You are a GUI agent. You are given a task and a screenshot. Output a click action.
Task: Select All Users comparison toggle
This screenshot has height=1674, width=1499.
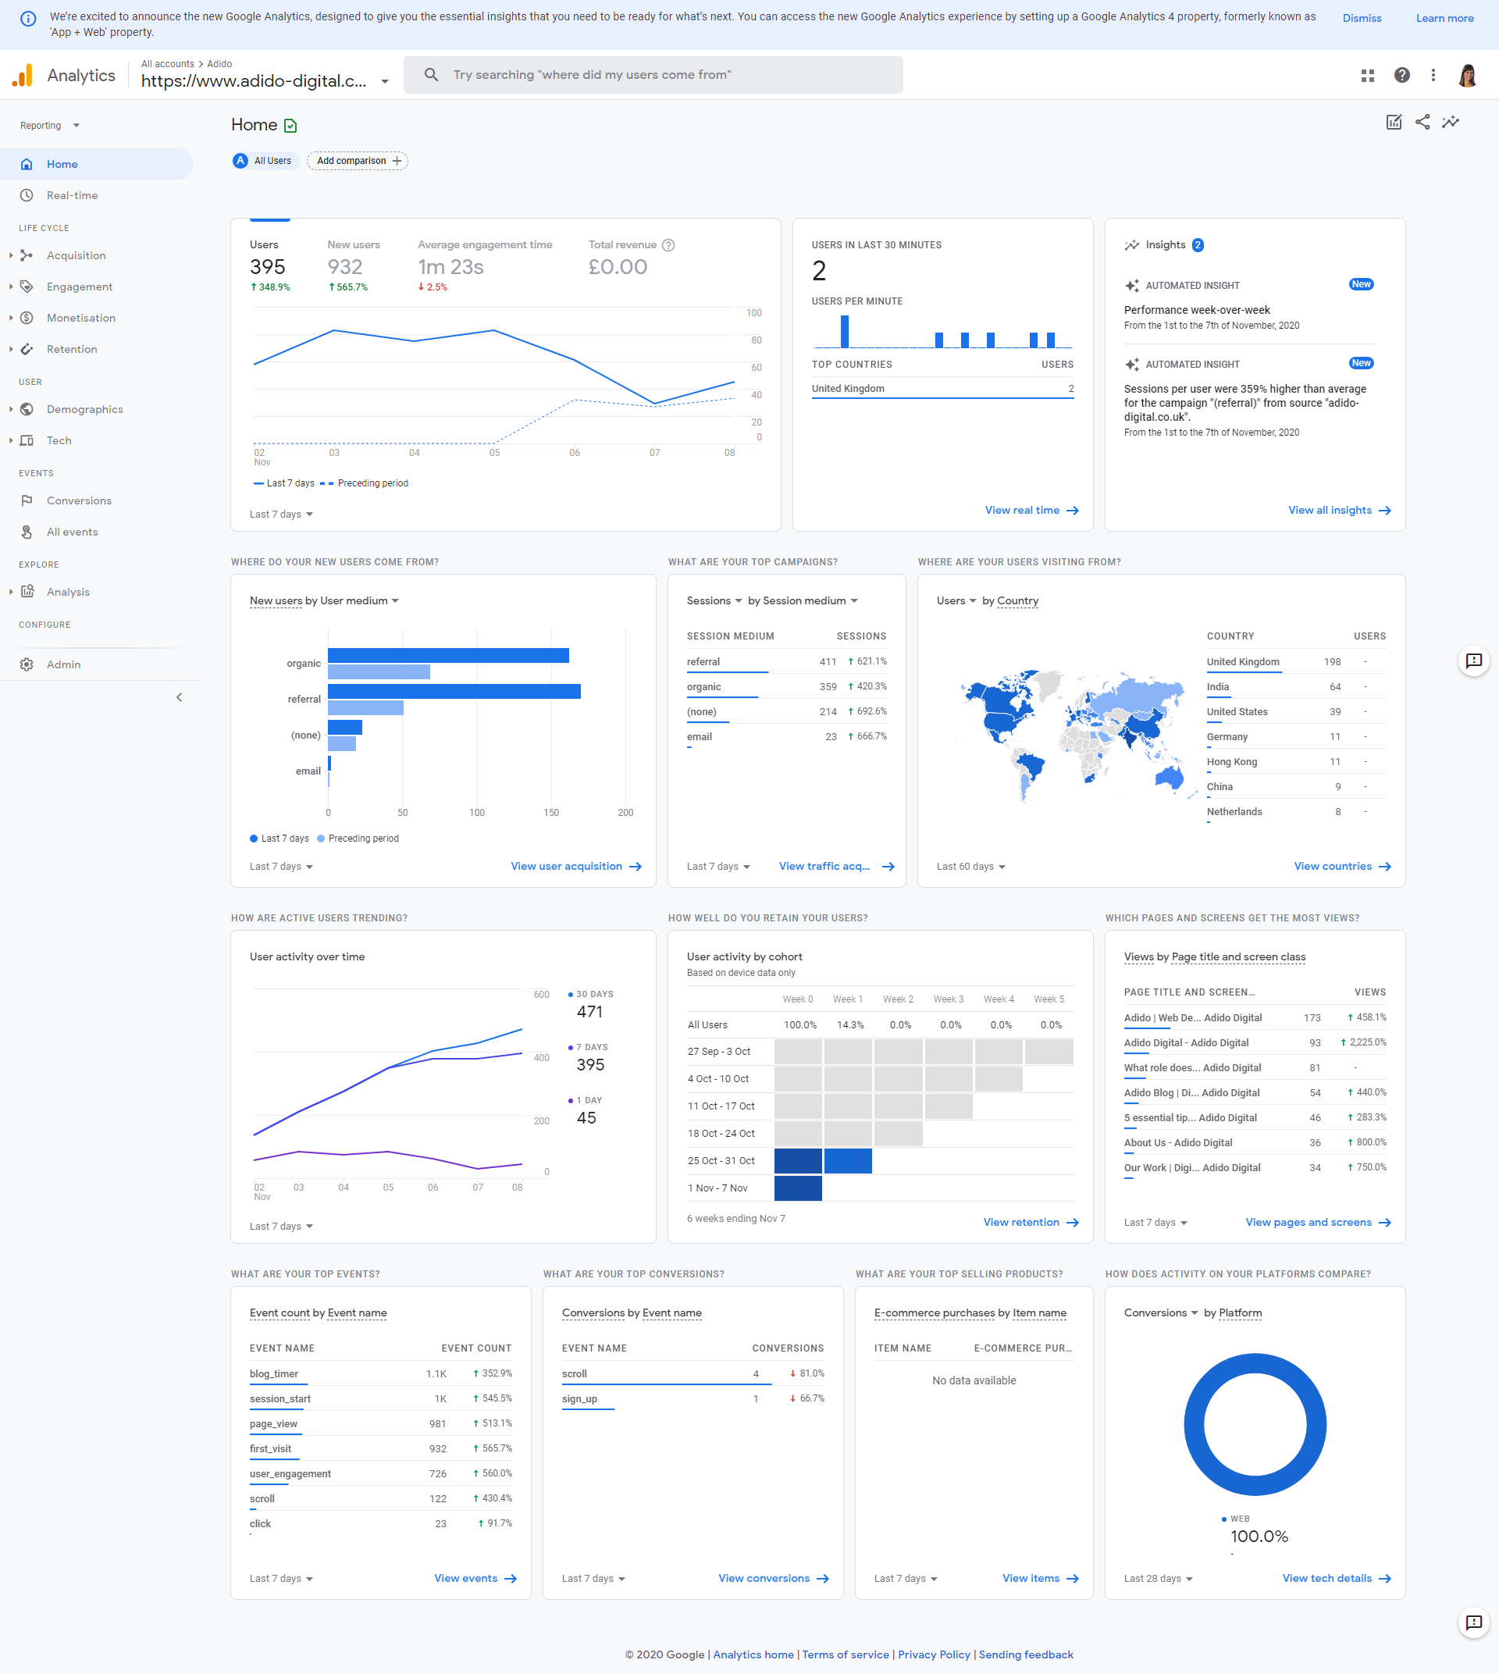pyautogui.click(x=265, y=161)
